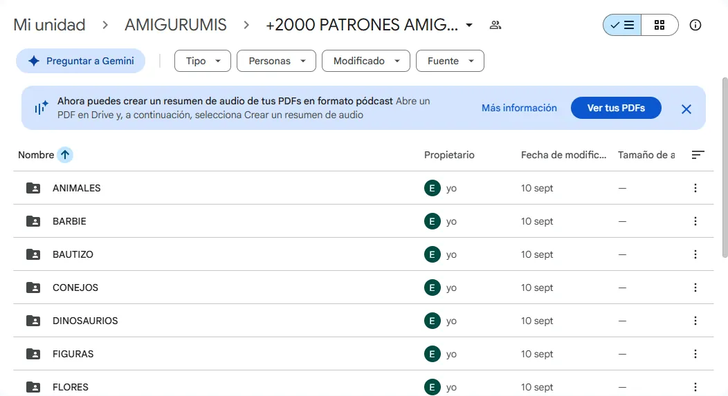Image resolution: width=728 pixels, height=396 pixels.
Task: Open the Personas filter dropdown
Action: point(276,61)
